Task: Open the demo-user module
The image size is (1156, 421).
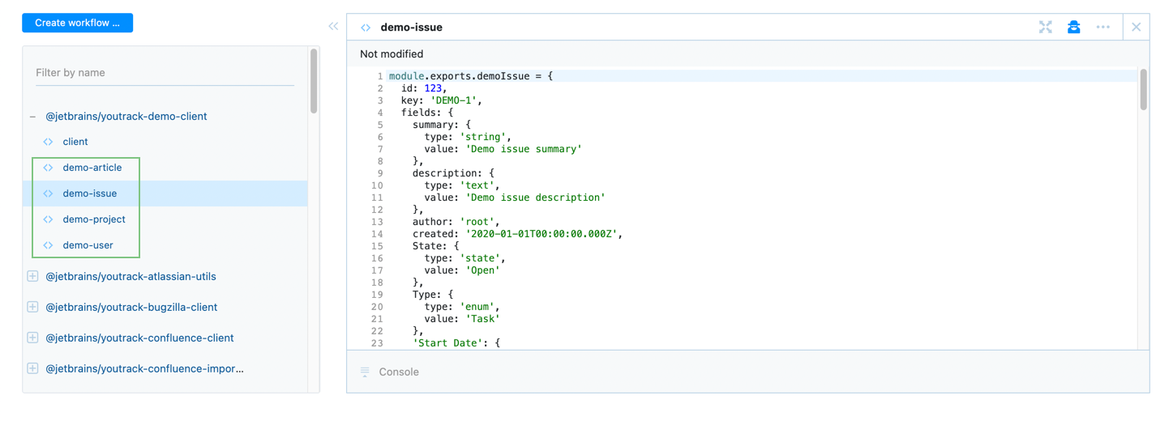Action: click(x=88, y=245)
